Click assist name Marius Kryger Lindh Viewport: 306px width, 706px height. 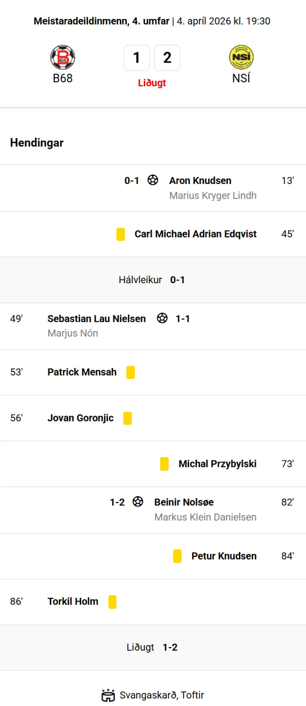pos(213,195)
